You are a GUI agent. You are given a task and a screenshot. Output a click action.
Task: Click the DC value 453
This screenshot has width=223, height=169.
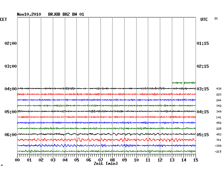pos(219,134)
